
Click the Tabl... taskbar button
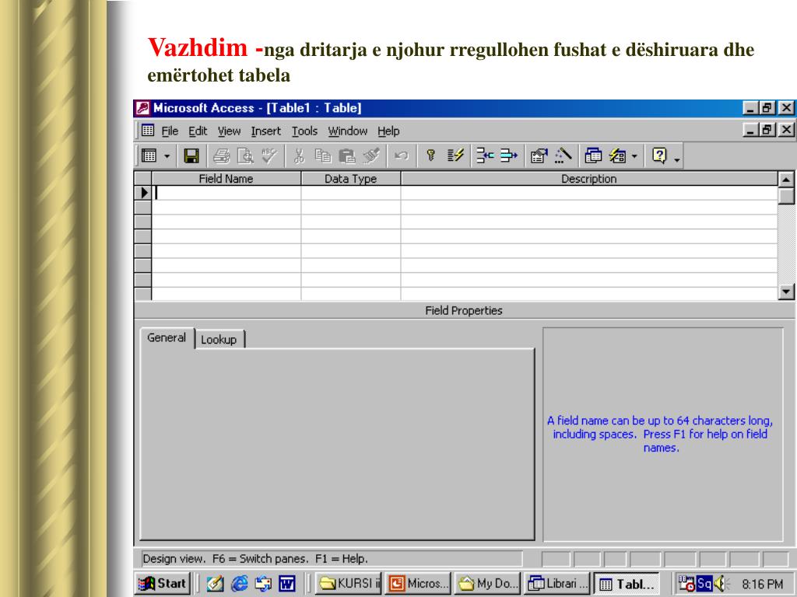[x=627, y=583]
